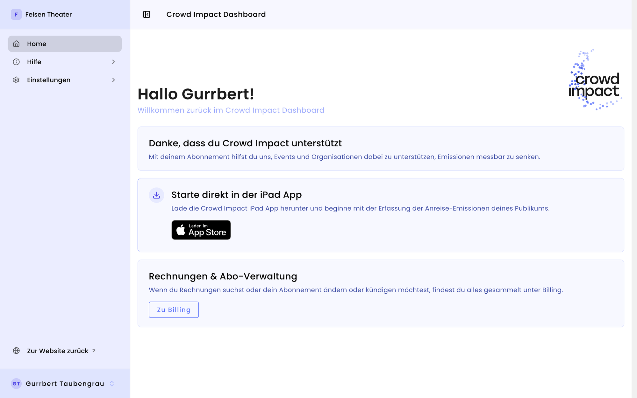
Task: Click the Laden im App Store badge
Action: 201,230
